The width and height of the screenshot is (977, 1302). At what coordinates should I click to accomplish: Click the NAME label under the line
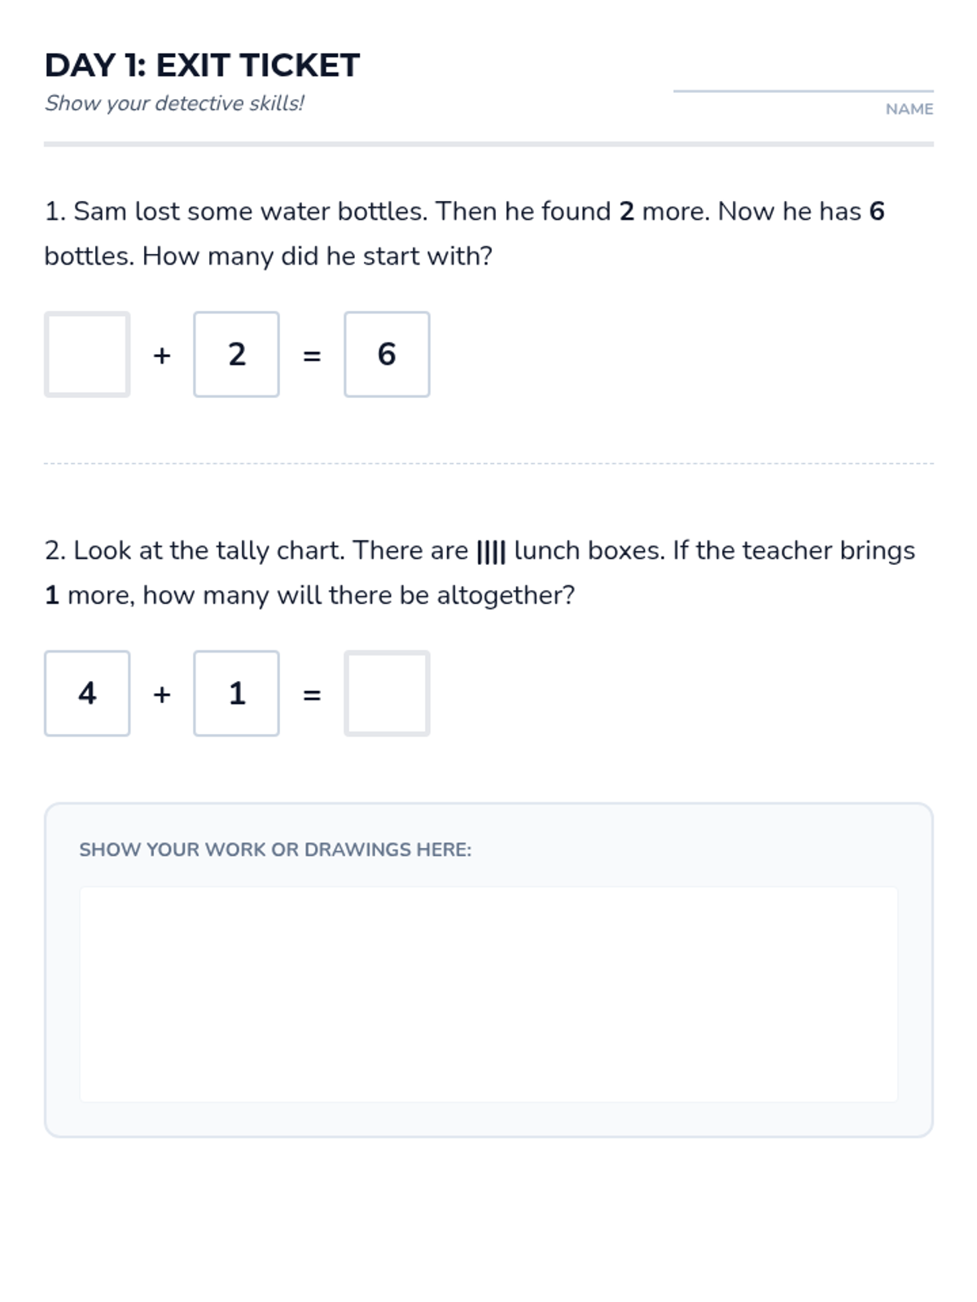click(x=909, y=109)
